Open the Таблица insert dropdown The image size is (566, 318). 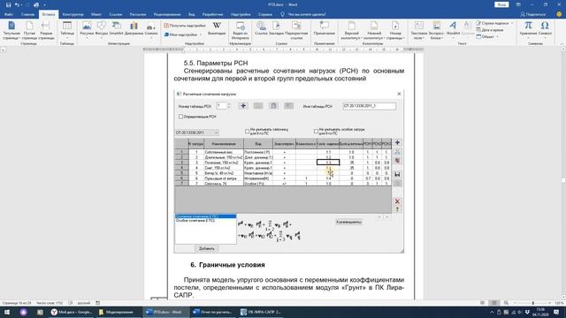pyautogui.click(x=67, y=30)
